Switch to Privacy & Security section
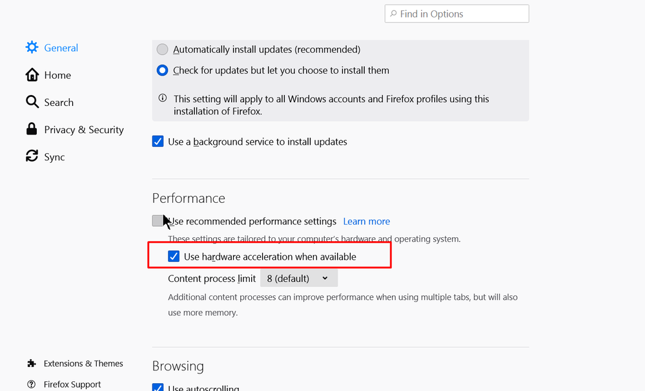The image size is (645, 391). 83,130
